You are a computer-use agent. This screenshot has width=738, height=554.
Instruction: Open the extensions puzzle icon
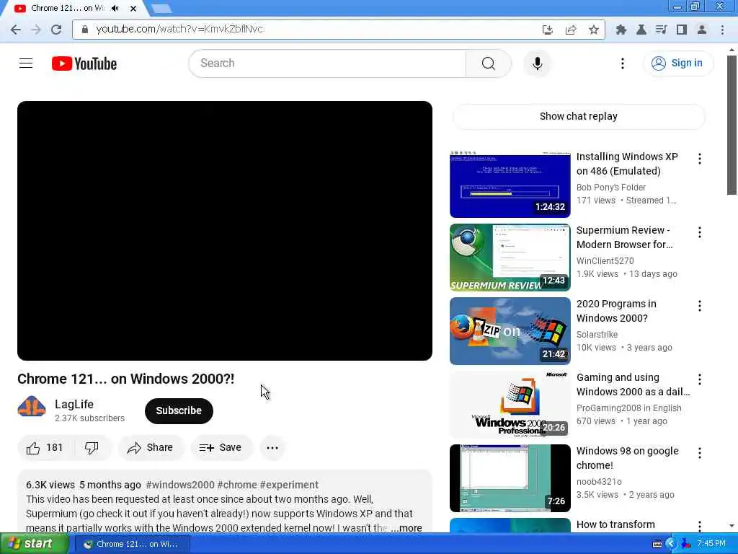(x=621, y=30)
